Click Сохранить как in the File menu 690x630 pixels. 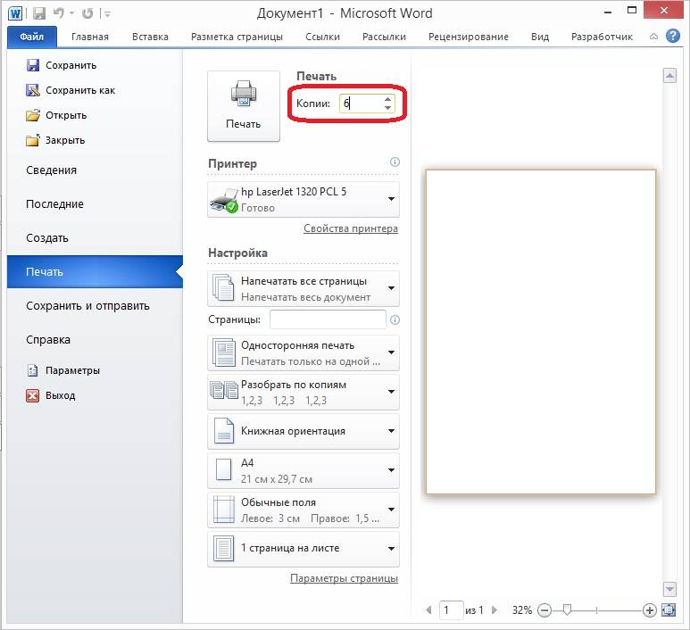tap(71, 90)
